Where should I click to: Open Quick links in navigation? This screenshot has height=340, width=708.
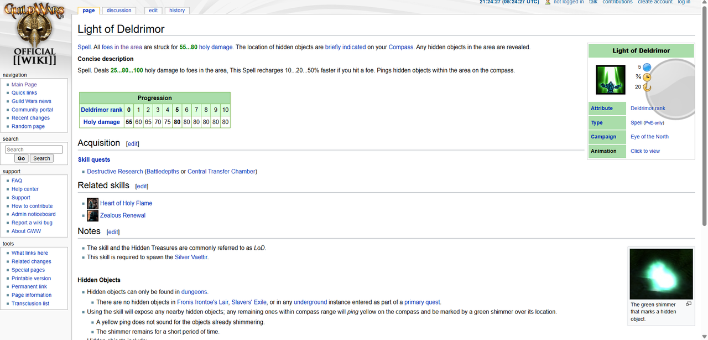coord(24,93)
